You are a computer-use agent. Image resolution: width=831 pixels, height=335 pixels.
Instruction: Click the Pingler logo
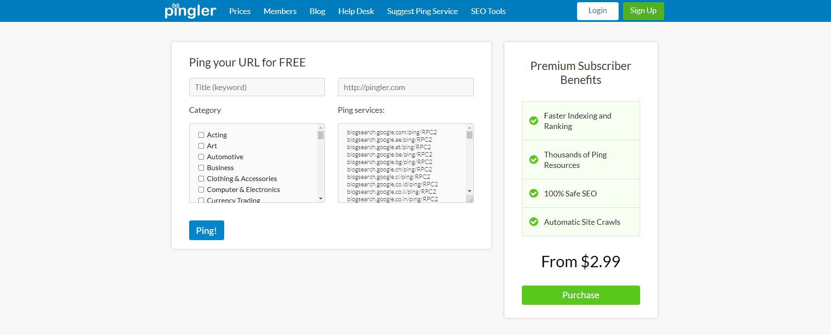pyautogui.click(x=190, y=11)
